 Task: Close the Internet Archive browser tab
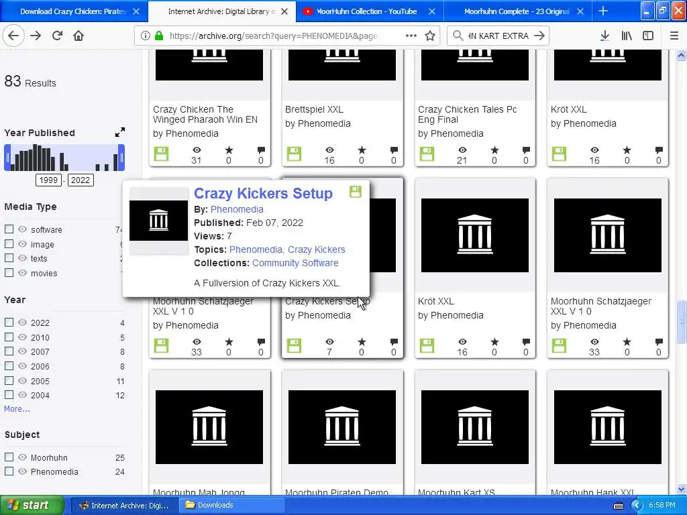284,11
